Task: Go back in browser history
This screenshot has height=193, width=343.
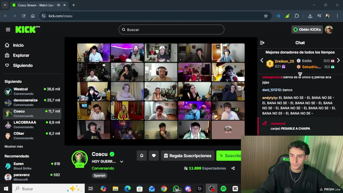Action: [x=6, y=16]
